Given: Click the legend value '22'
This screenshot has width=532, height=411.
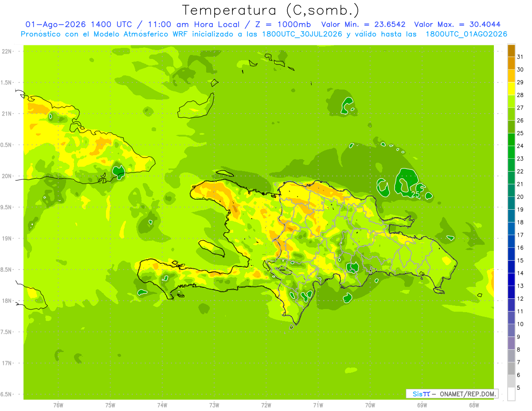Looking at the screenshot, I should (520, 171).
